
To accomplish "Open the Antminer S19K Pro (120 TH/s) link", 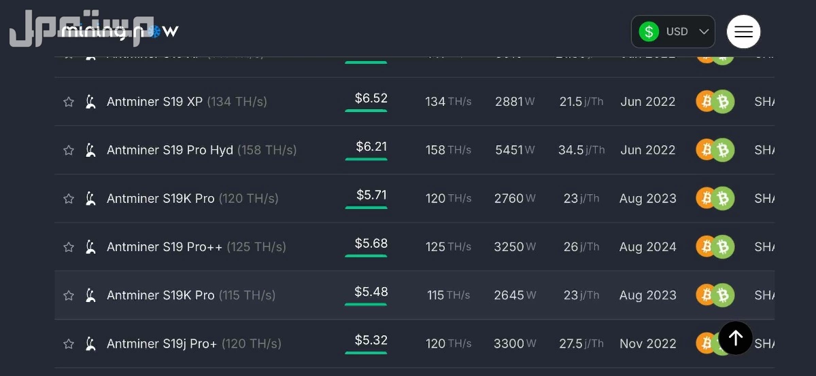I will point(192,199).
